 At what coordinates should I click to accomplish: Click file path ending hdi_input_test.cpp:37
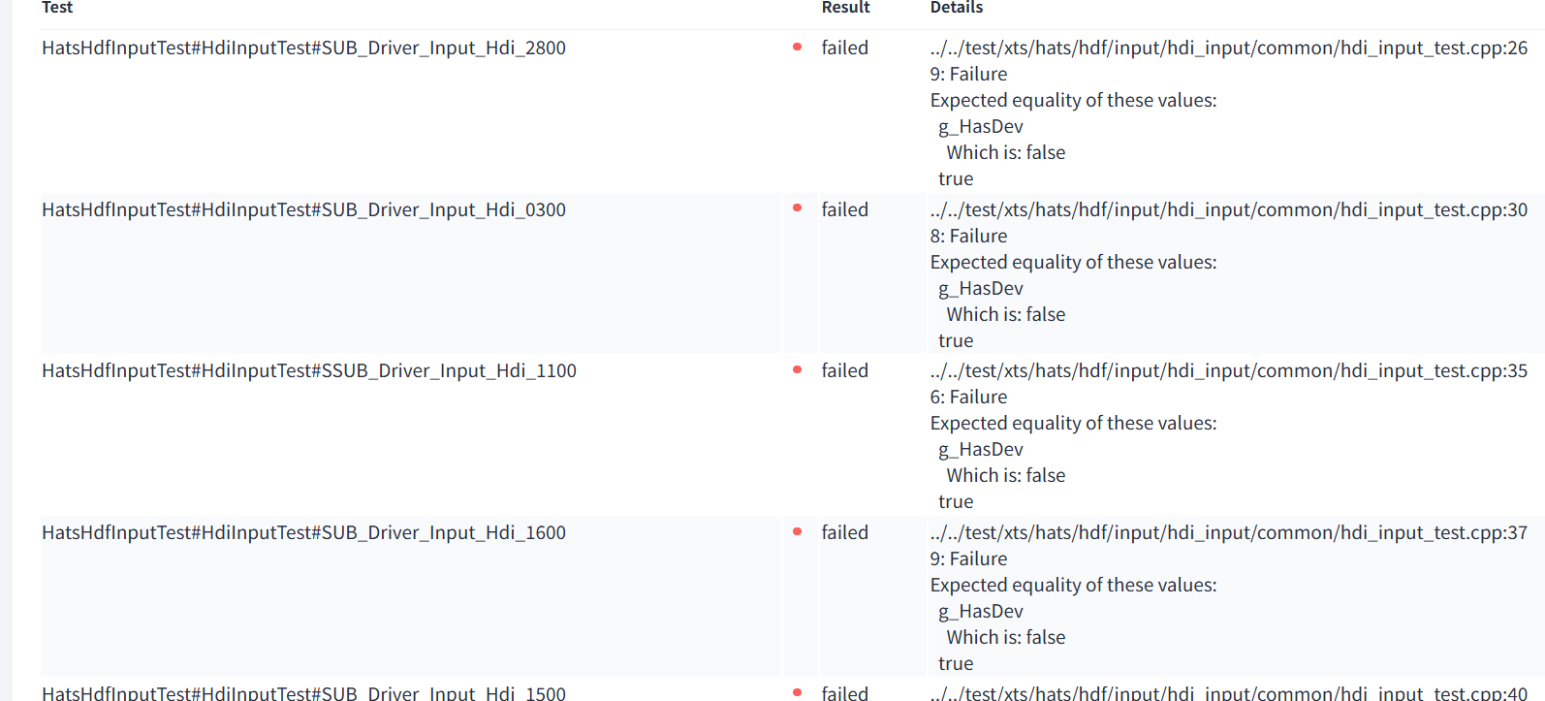[1228, 532]
